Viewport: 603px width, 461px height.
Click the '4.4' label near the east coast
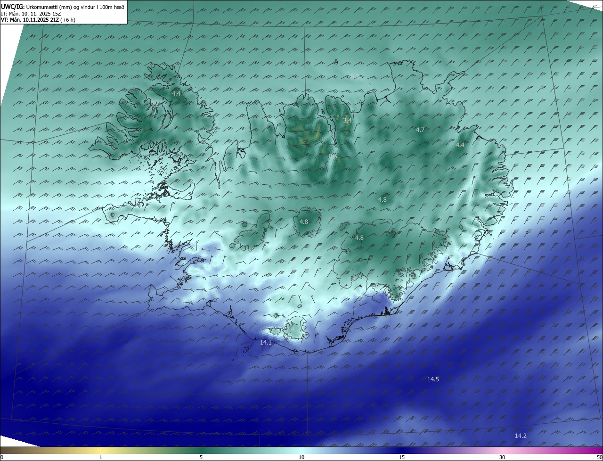point(460,145)
